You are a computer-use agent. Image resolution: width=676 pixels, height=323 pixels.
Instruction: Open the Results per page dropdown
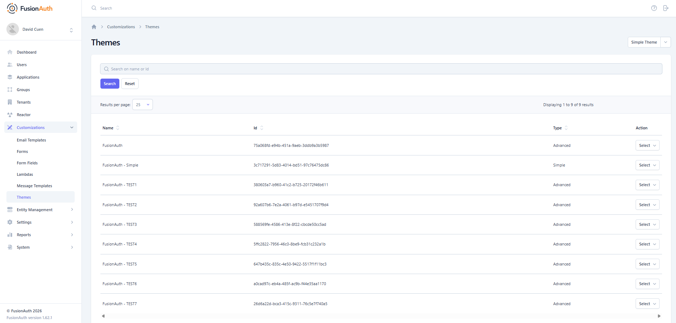[143, 105]
